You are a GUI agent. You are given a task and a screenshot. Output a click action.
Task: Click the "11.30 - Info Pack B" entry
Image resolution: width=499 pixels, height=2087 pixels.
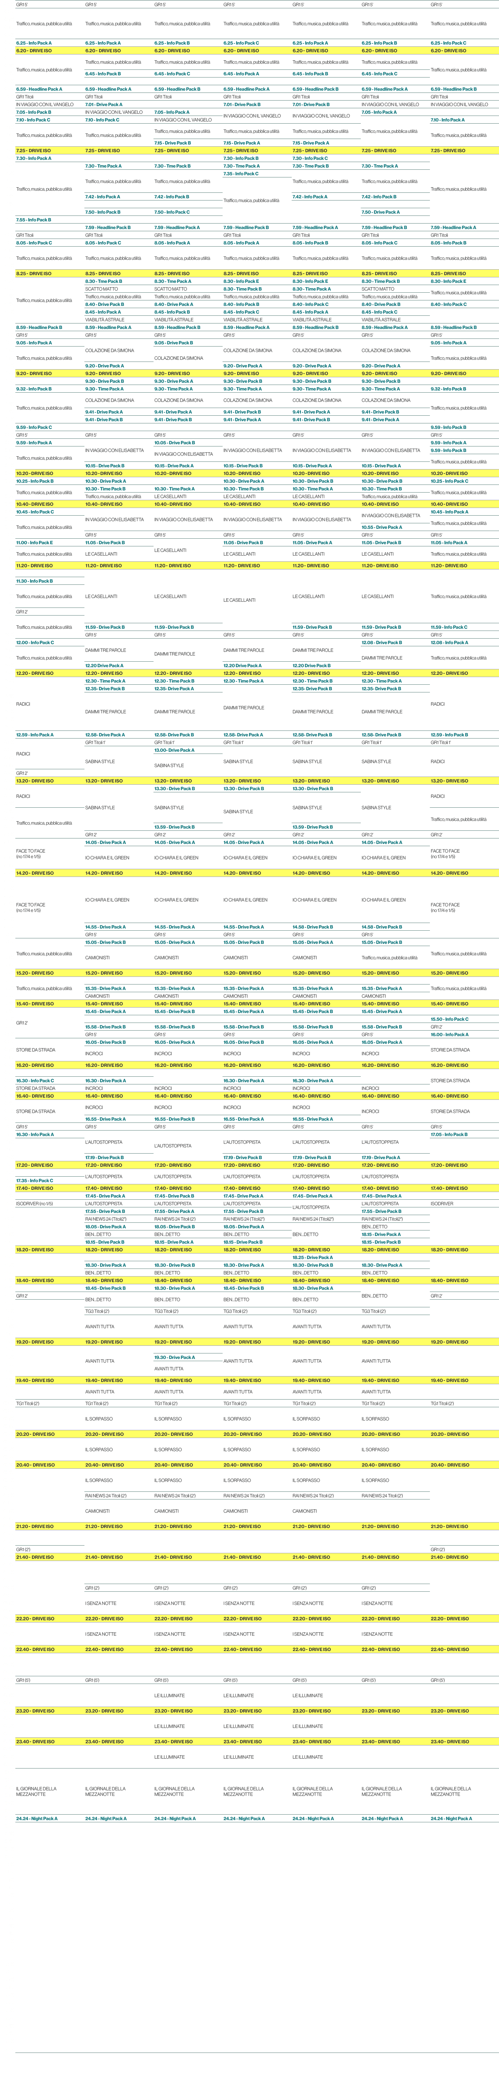34,581
